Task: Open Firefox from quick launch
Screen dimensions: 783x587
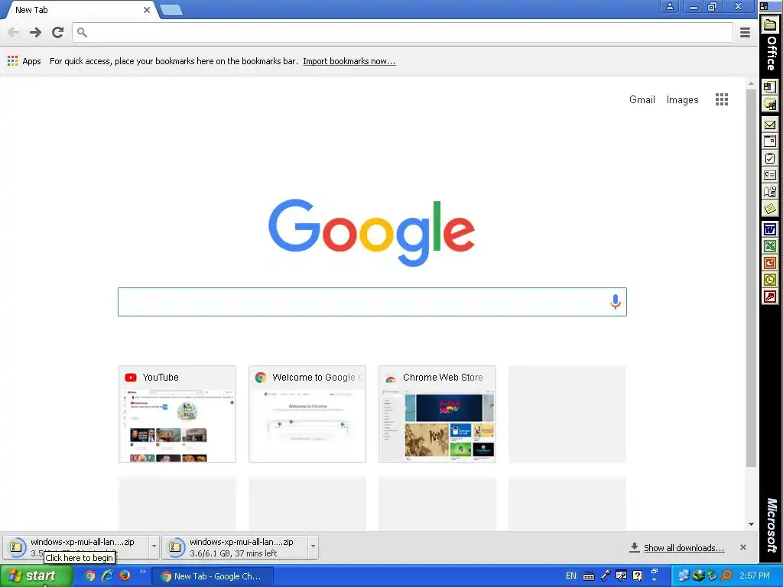Action: click(125, 576)
